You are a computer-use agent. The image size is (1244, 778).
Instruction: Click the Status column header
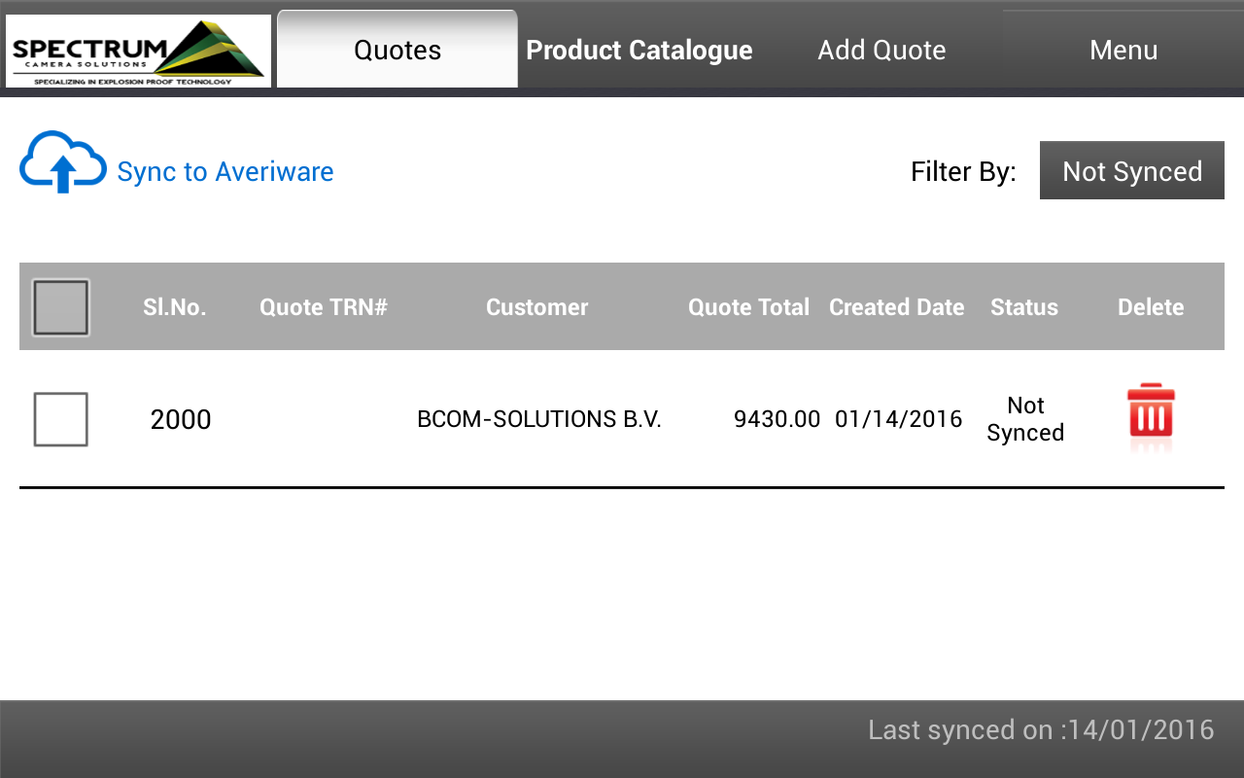[1024, 307]
